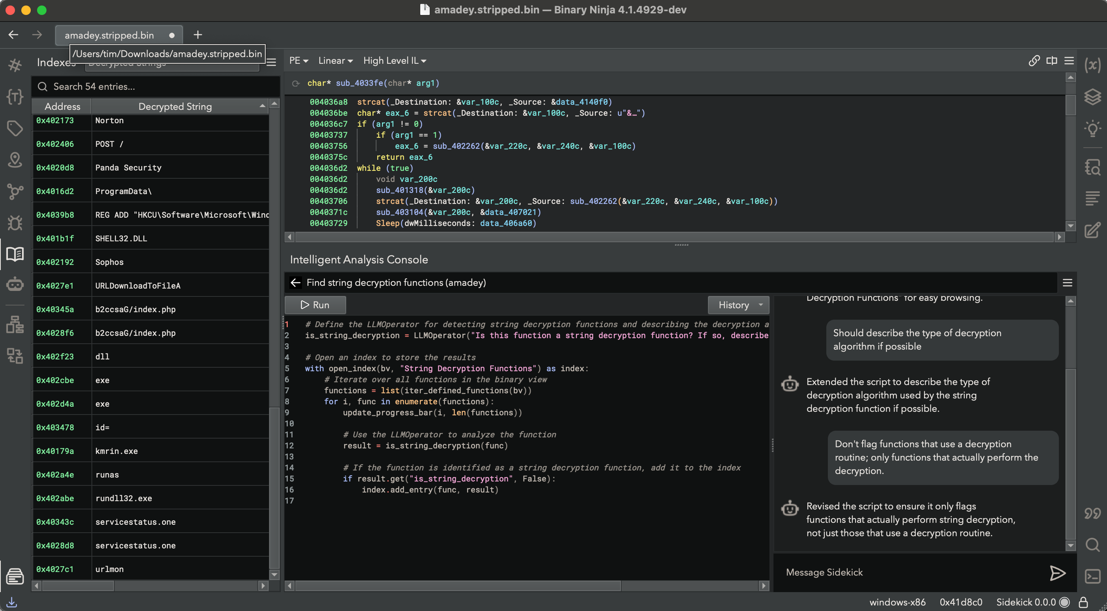
Task: Open the Types sidebar icon
Action: 15,97
